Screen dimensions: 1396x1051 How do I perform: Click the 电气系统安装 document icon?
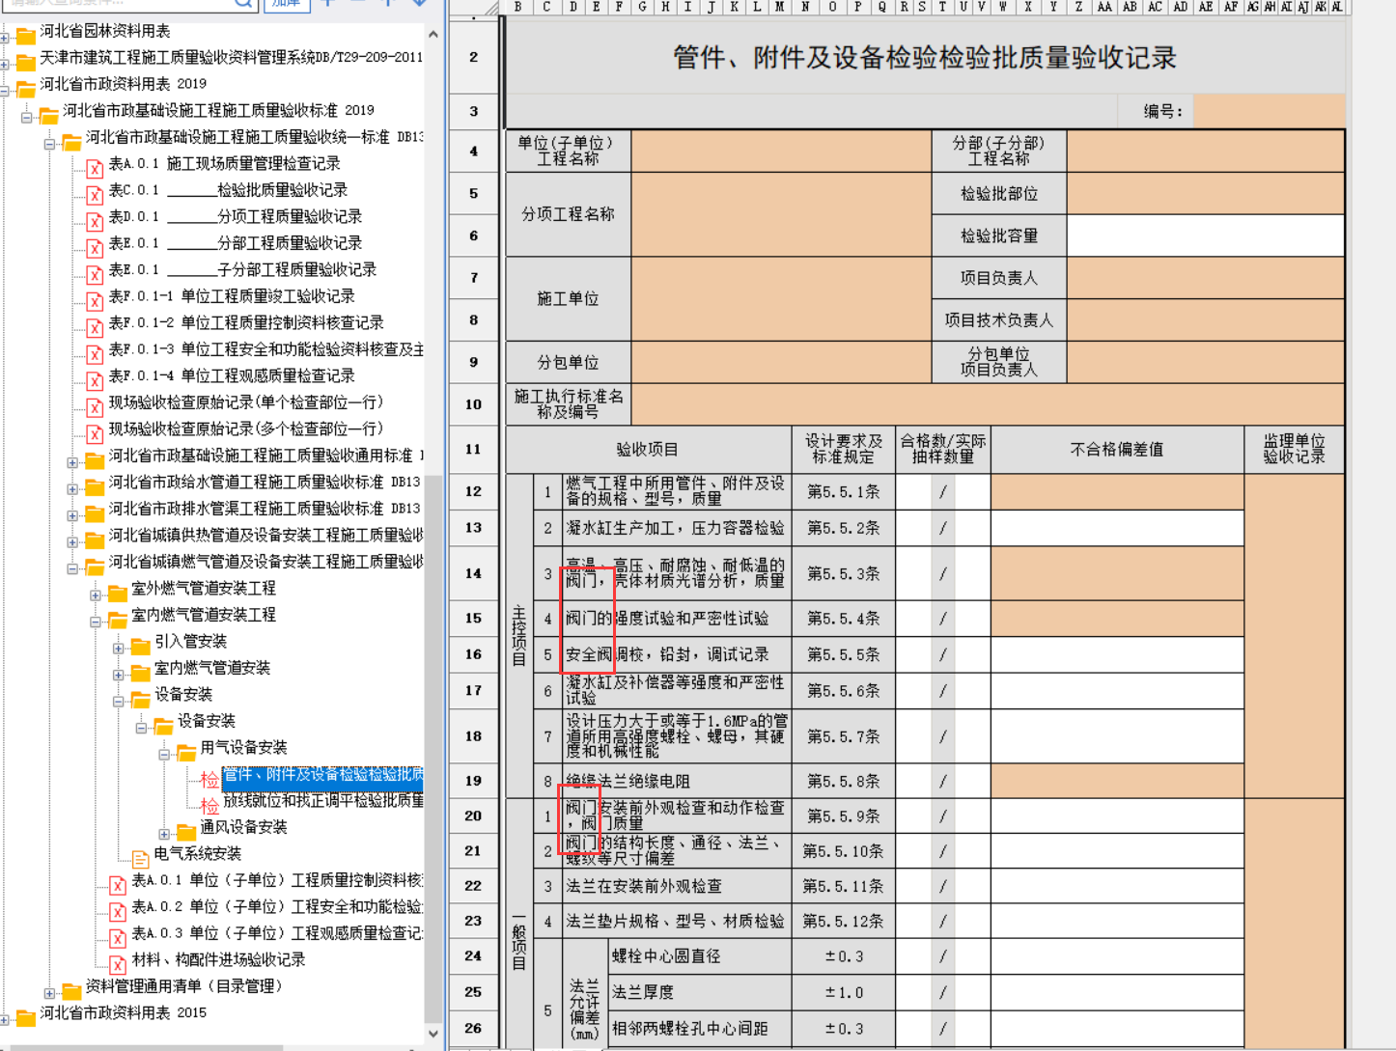click(x=141, y=857)
